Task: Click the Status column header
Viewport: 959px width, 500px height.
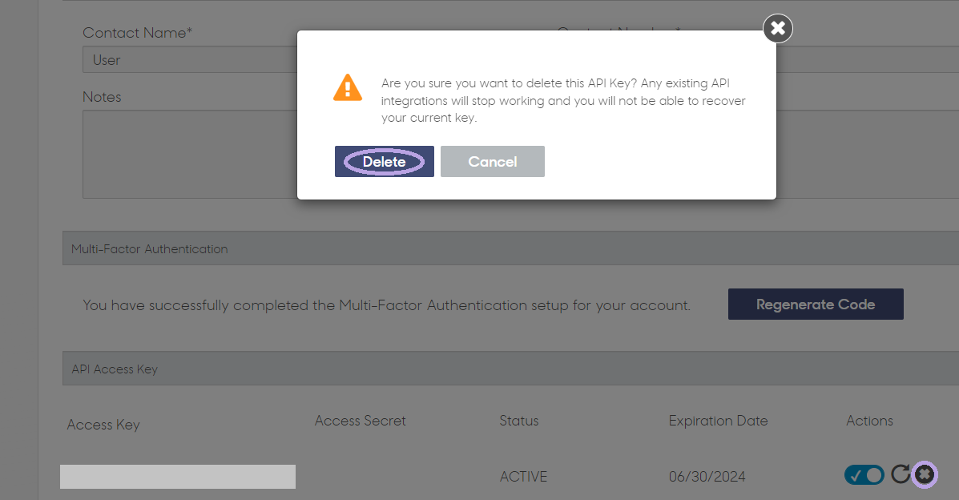Action: tap(518, 421)
